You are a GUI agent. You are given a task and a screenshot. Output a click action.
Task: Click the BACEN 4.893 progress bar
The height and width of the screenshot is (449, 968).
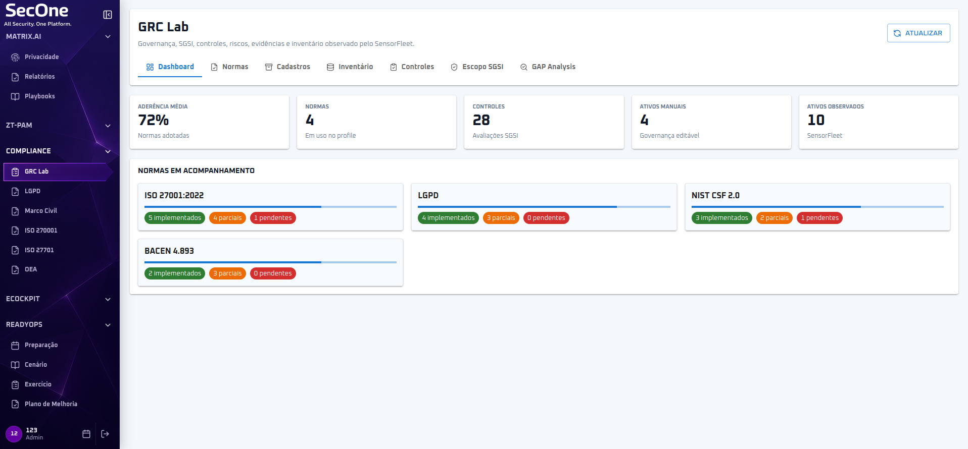(x=270, y=262)
